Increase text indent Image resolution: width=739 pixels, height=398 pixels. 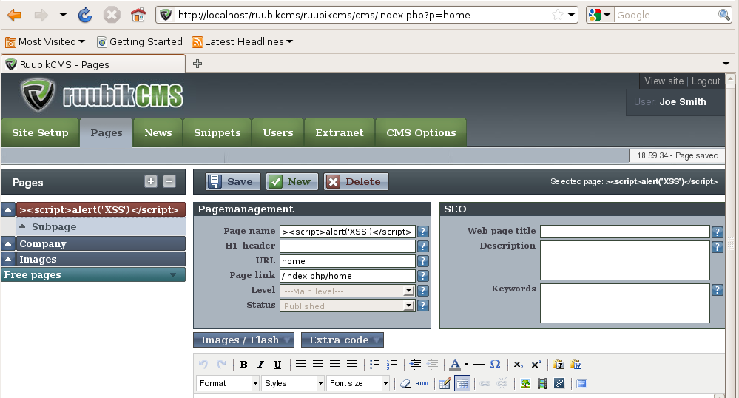(x=415, y=365)
